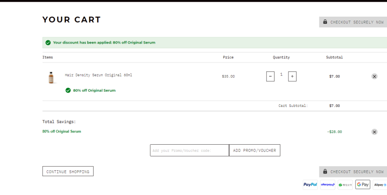This screenshot has width=387, height=195.
Task: Click lock icon on top checkout button
Action: [325, 22]
